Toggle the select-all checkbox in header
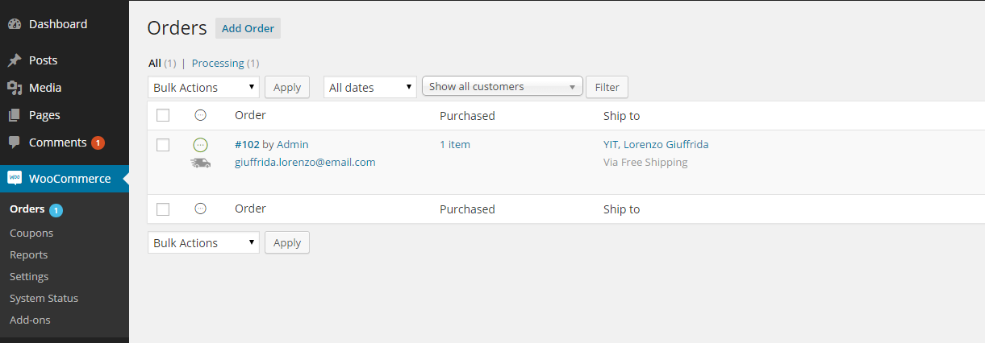The width and height of the screenshot is (985, 343). coord(163,115)
